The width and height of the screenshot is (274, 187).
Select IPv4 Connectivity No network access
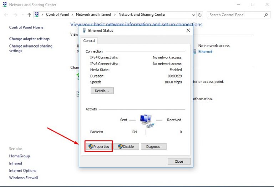coord(167,57)
